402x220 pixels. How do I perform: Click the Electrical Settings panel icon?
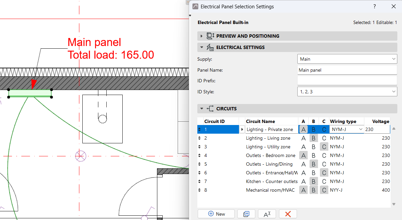click(x=210, y=47)
